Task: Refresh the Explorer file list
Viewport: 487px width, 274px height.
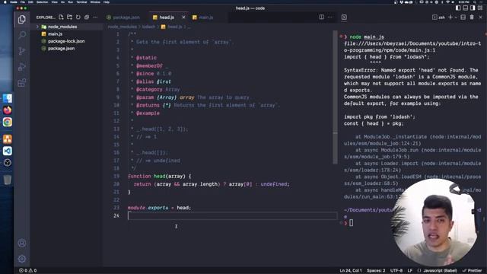Action: pyautogui.click(x=78, y=18)
